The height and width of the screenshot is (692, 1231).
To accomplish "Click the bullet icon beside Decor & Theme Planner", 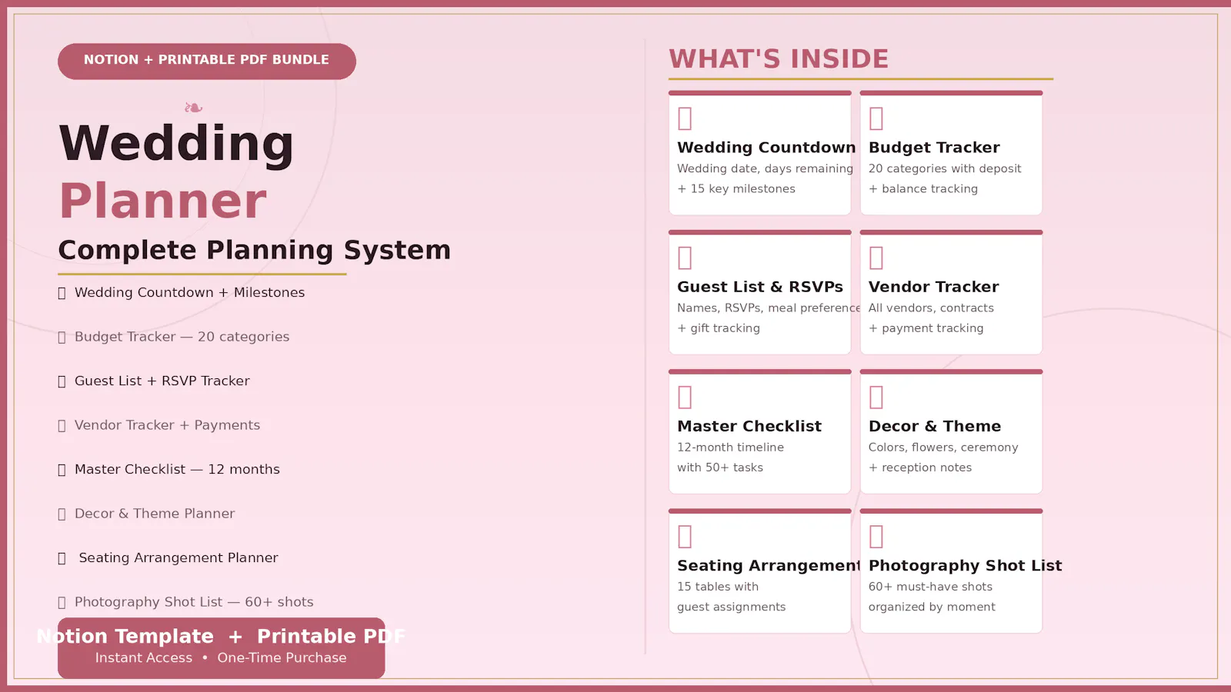I will 62,514.
